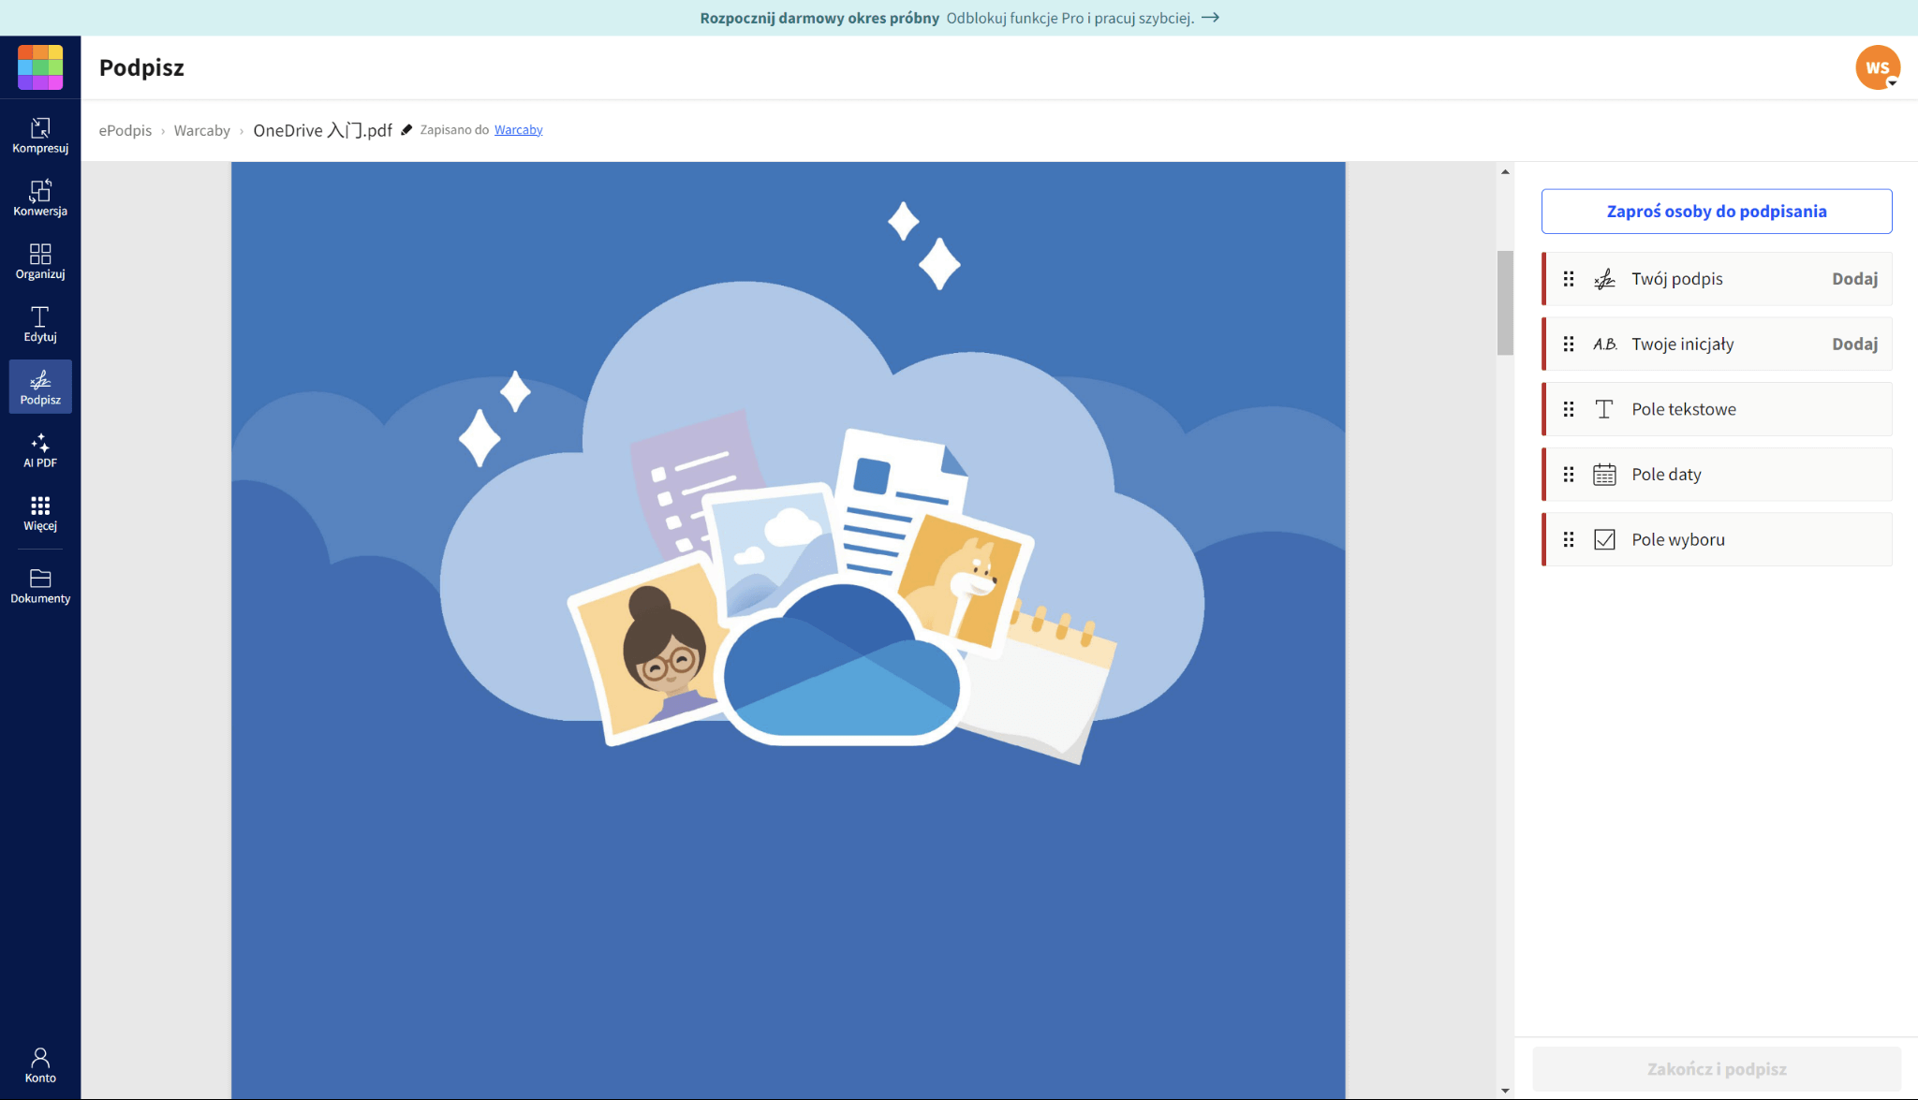Go to Konto at sidebar bottom

click(40, 1065)
